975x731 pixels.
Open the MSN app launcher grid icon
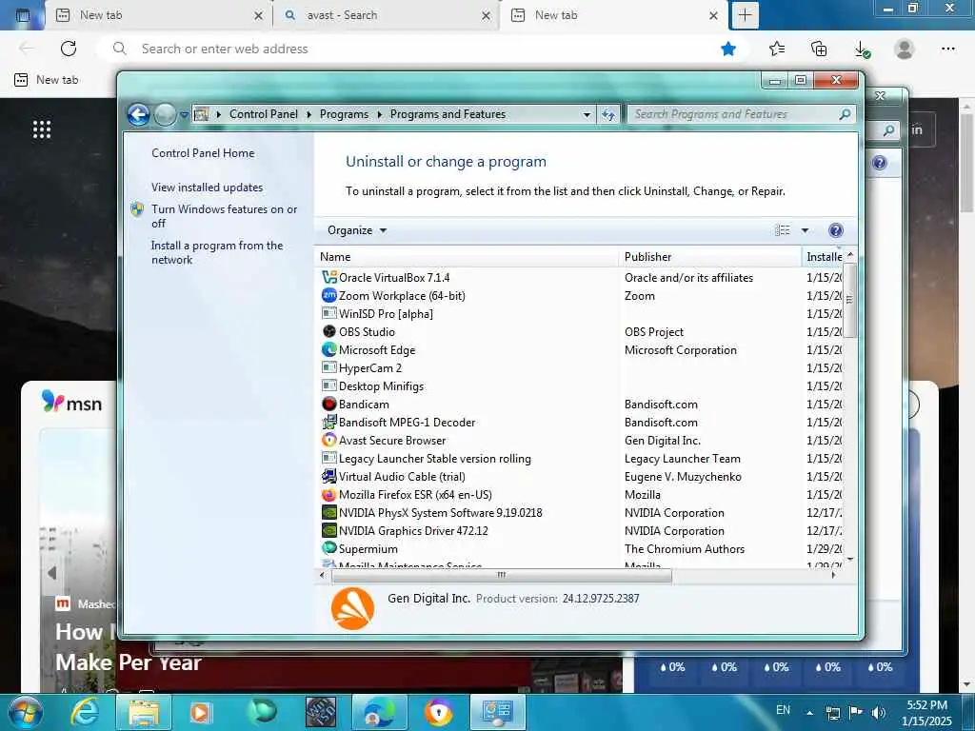click(42, 129)
